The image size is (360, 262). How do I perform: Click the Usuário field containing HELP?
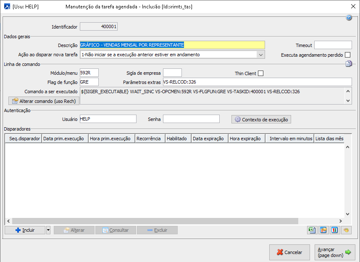point(108,119)
